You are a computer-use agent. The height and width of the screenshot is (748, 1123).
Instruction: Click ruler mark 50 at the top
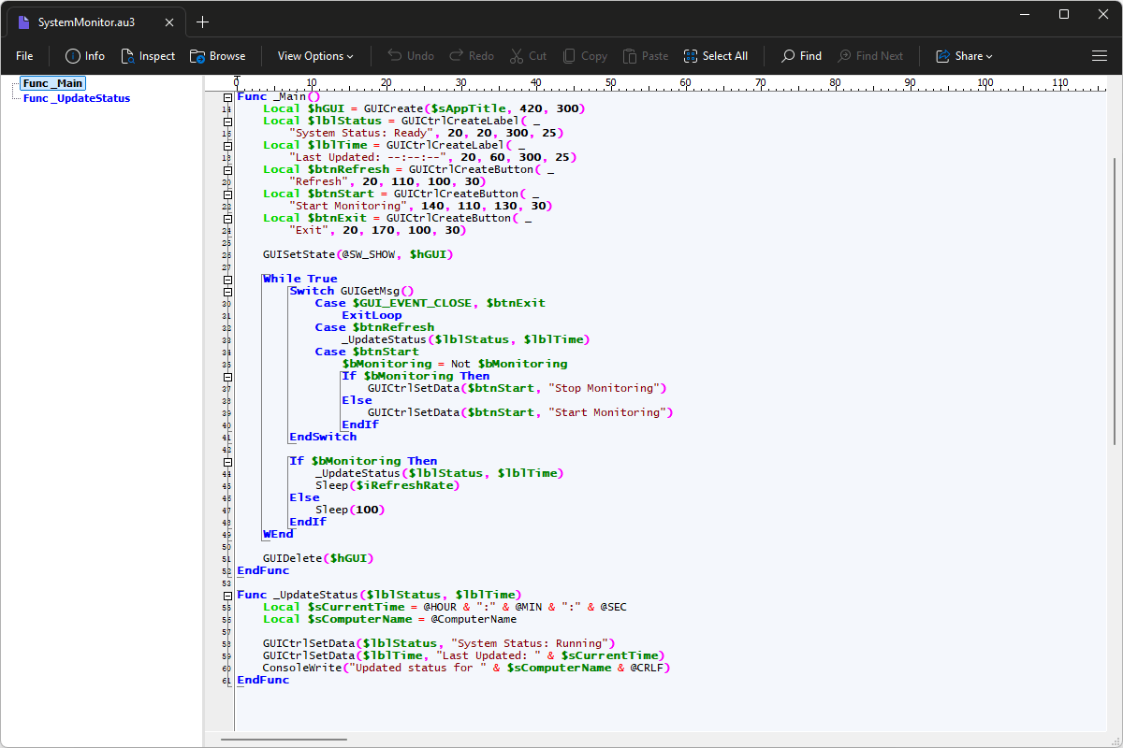[610, 83]
